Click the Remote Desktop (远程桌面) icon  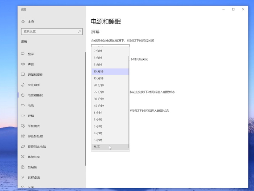pyautogui.click(x=23, y=177)
